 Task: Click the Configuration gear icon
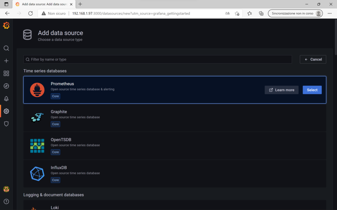[x=6, y=111]
